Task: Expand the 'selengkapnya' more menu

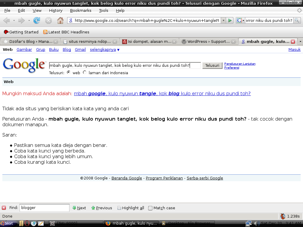Action: [x=105, y=50]
